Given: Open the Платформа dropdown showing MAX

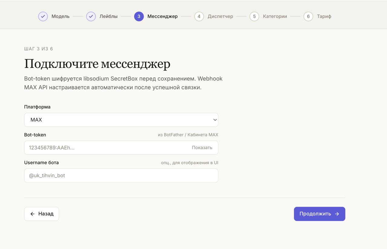Looking at the screenshot, I should (x=121, y=120).
